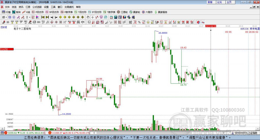This screenshot has width=260, height=140.
Task: Expand the candlestick style dropdown arrow
Action: point(30,17)
